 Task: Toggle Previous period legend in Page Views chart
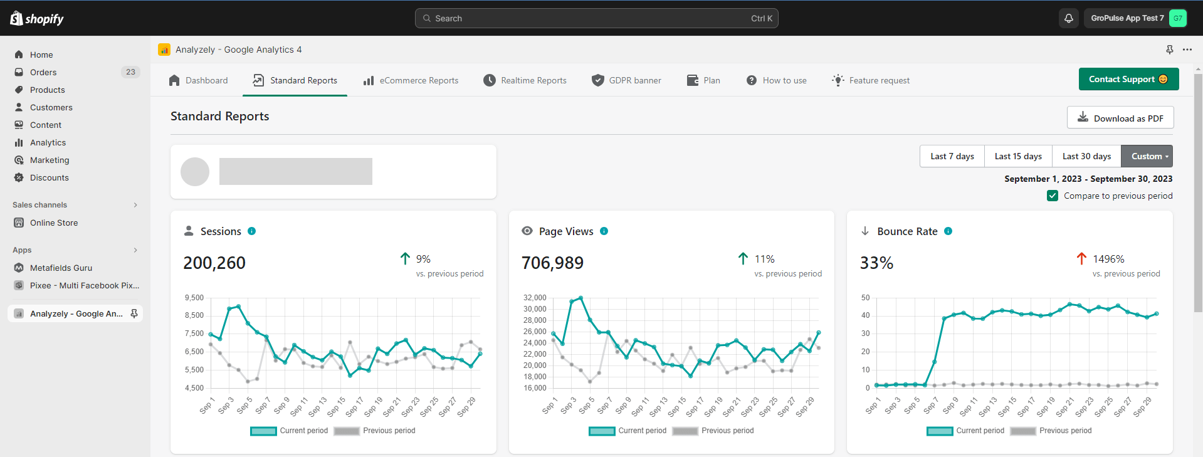tap(713, 431)
